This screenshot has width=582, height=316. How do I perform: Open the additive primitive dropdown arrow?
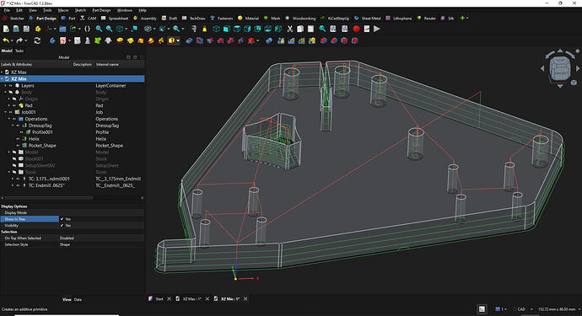pyautogui.click(x=178, y=40)
